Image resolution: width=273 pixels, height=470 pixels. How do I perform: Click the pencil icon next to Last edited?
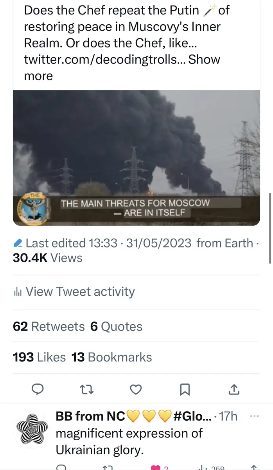(18, 243)
